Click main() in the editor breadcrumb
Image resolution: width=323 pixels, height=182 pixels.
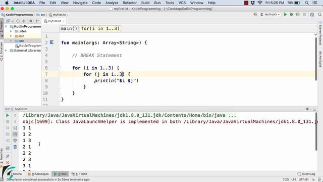pyautogui.click(x=69, y=28)
